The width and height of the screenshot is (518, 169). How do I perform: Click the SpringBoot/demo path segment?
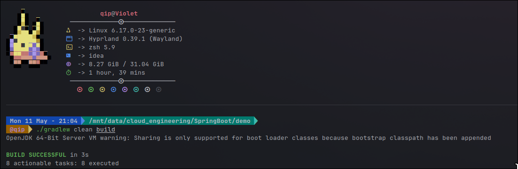170,121
